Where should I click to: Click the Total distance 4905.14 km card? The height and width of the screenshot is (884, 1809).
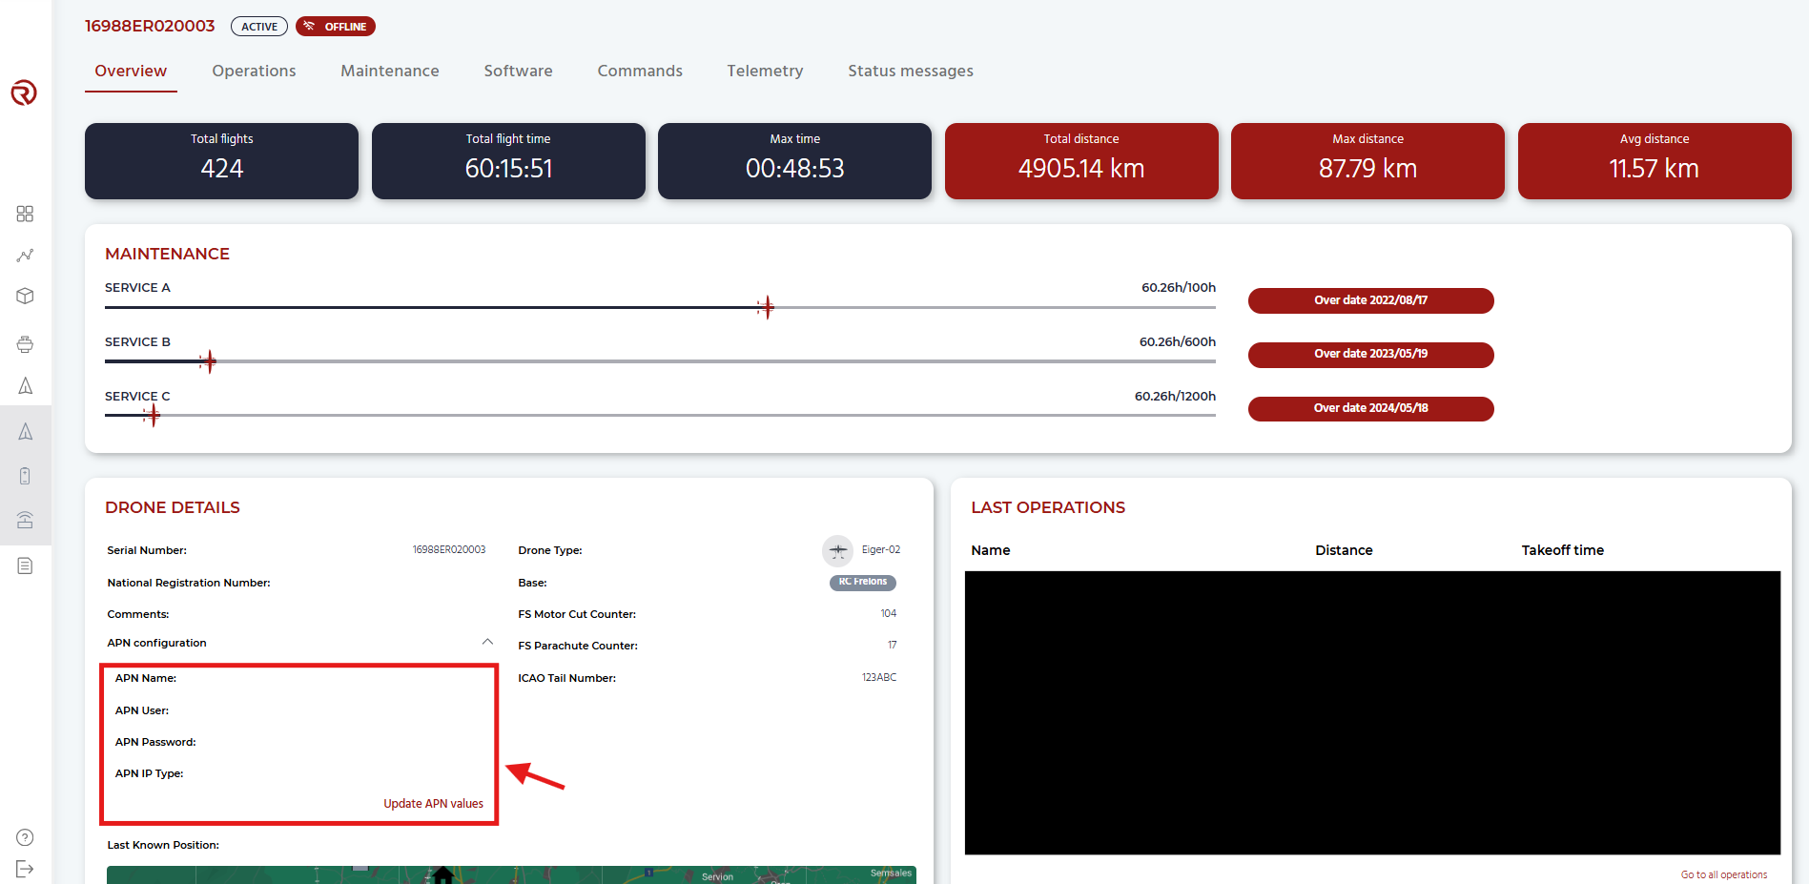pyautogui.click(x=1081, y=161)
